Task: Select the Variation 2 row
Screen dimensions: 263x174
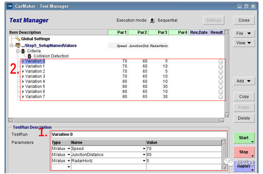Action: (x=35, y=71)
